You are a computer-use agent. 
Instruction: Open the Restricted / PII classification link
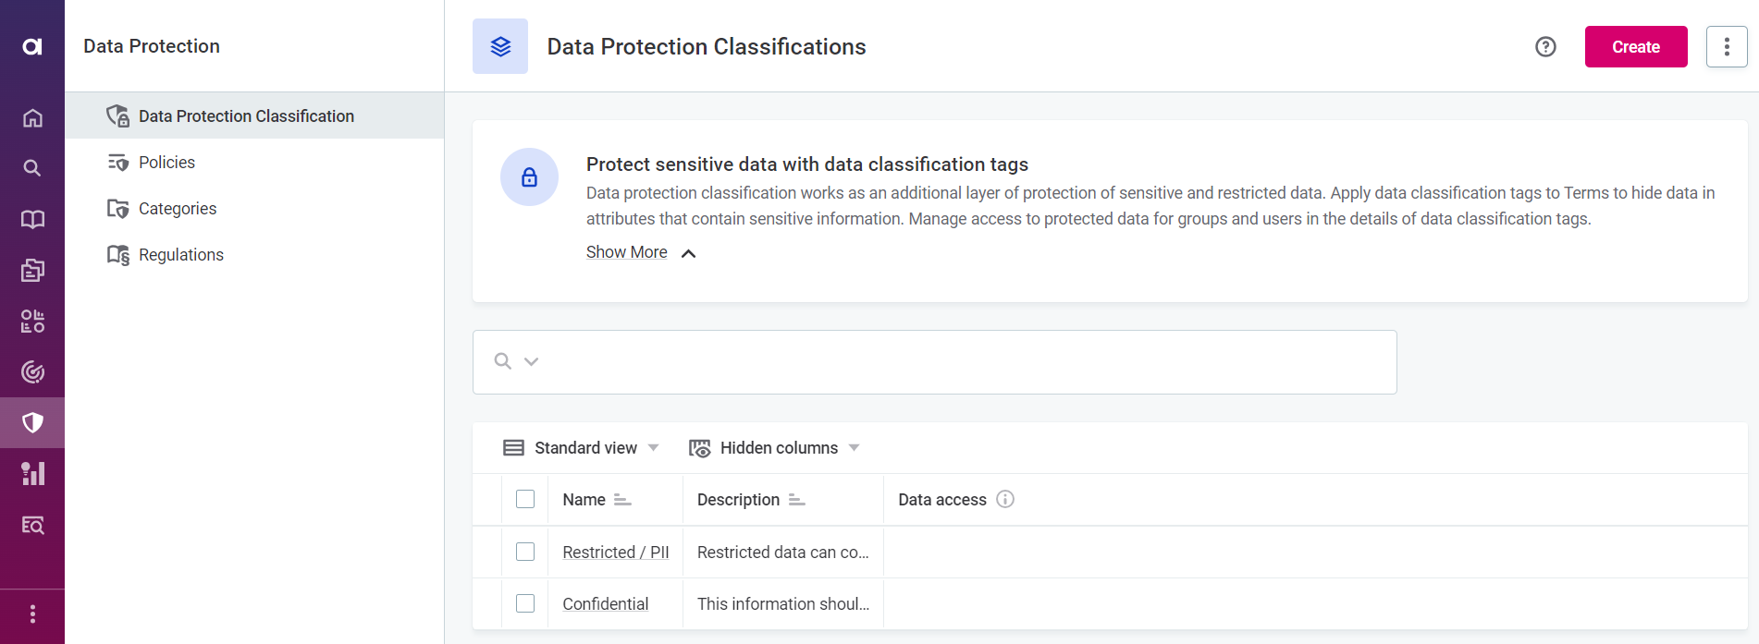(615, 552)
